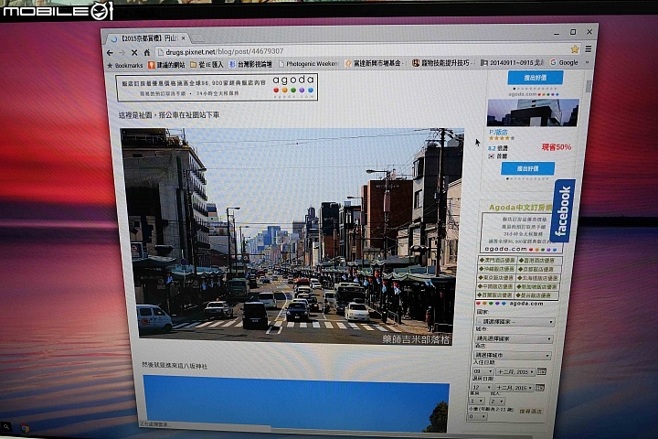Open the 新加坡飯店優惠 link
This screenshot has width=658, height=439.
537,287
